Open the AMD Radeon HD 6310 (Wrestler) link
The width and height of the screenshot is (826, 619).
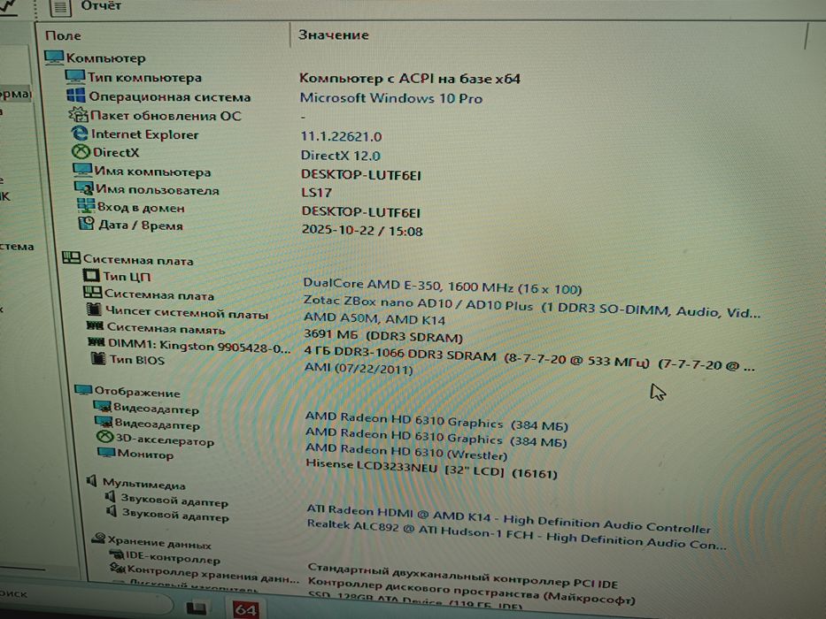[406, 451]
